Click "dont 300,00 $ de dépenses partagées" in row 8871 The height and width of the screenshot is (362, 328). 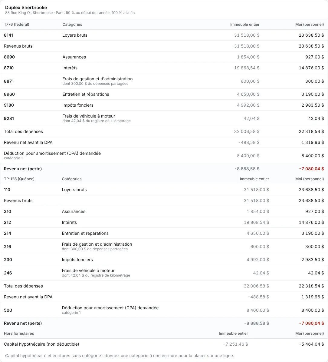[x=95, y=84]
